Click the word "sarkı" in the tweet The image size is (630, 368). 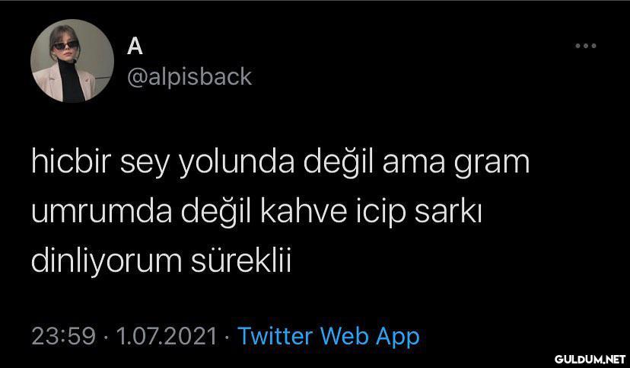click(448, 212)
